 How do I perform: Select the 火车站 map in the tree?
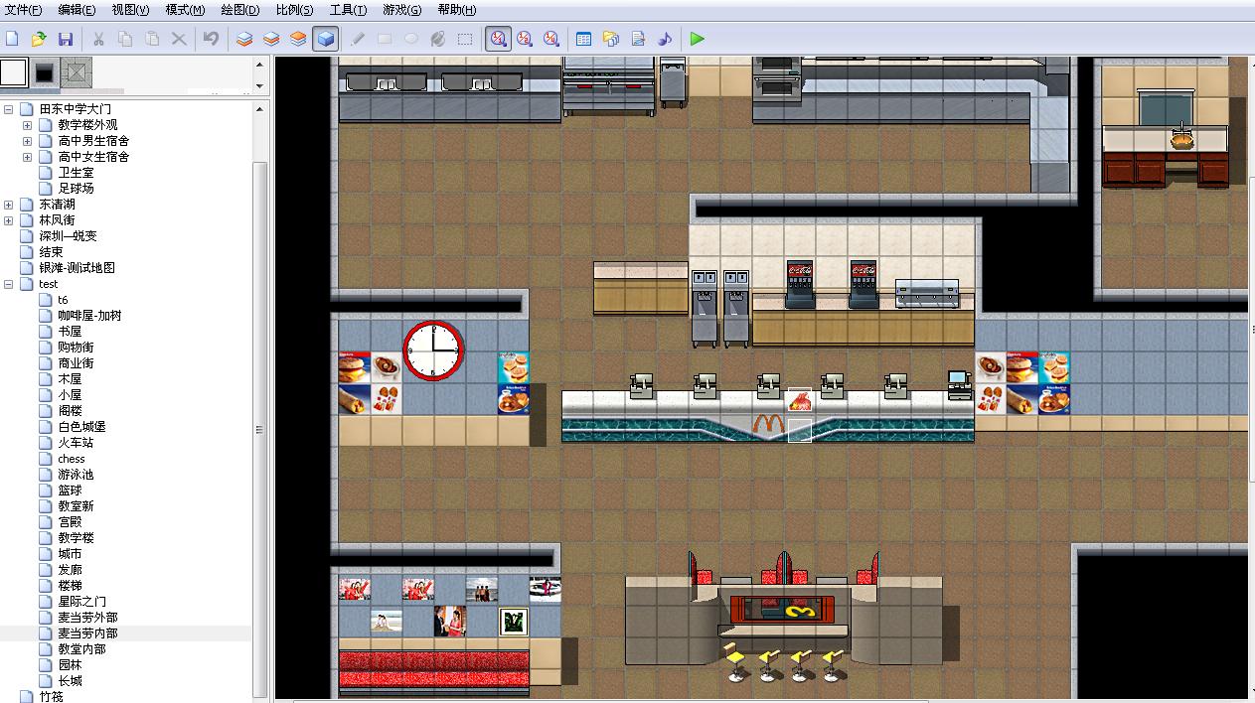(x=76, y=443)
